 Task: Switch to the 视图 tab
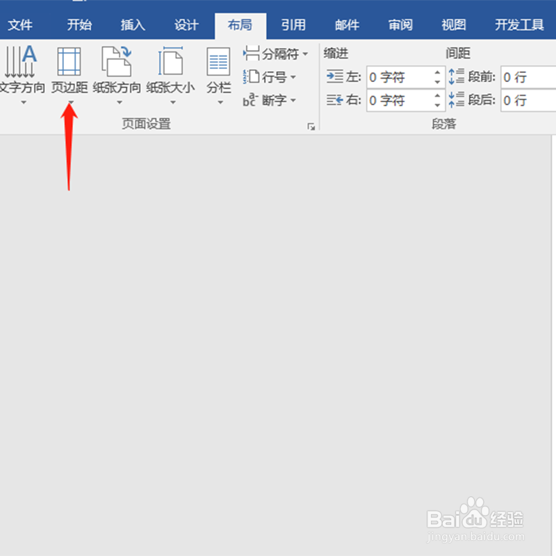pos(454,25)
